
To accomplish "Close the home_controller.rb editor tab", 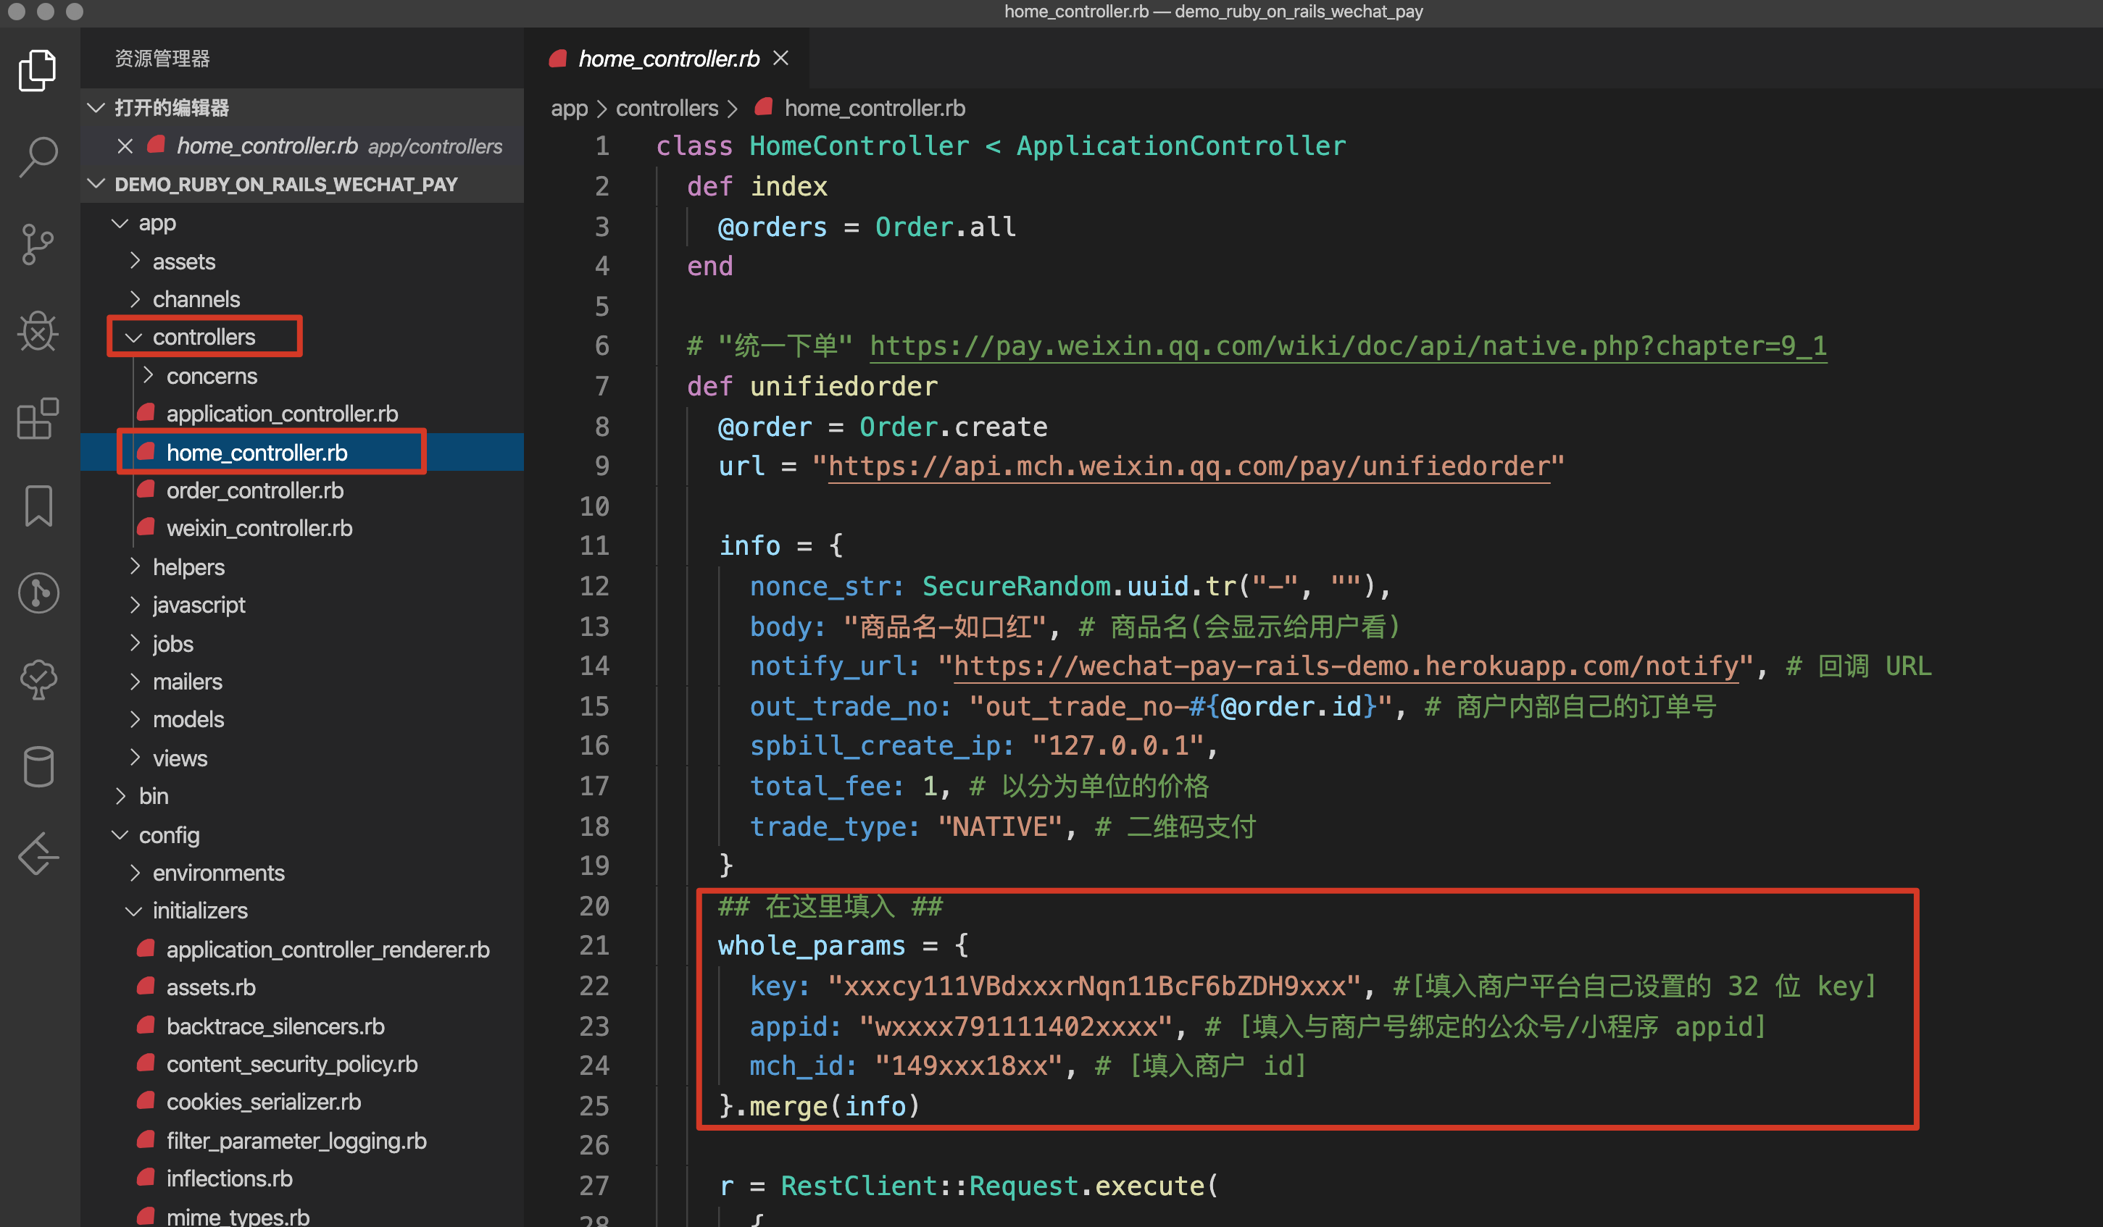I will tap(780, 59).
